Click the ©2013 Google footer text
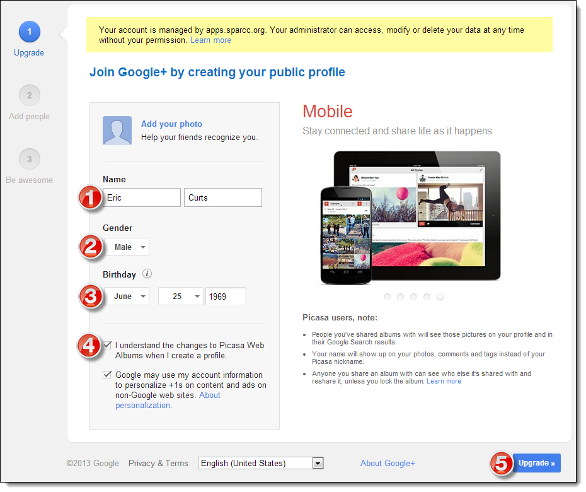Image resolution: width=586 pixels, height=492 pixels. (x=93, y=463)
